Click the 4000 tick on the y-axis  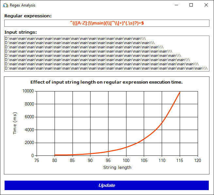coord(29,130)
